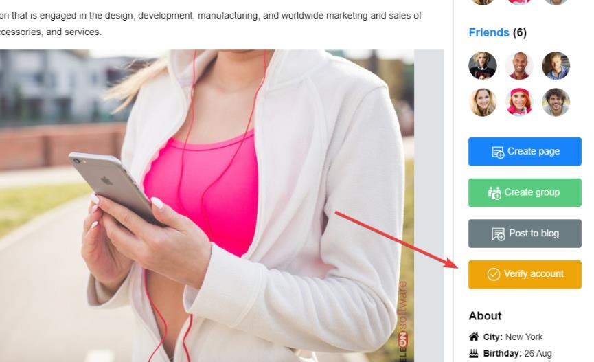Click the friends count (6)
Viewport: 594px width, 362px height.
click(520, 32)
